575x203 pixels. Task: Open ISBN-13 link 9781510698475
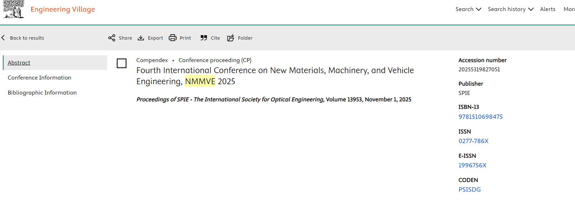(x=480, y=117)
